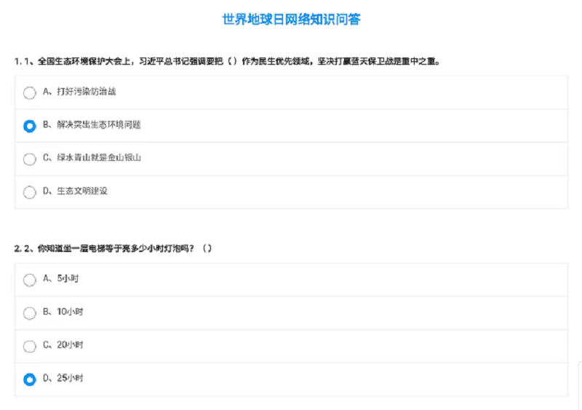Image resolution: width=582 pixels, height=410 pixels.
Task: Pick the radio button for C 20小时
Action: (x=29, y=346)
